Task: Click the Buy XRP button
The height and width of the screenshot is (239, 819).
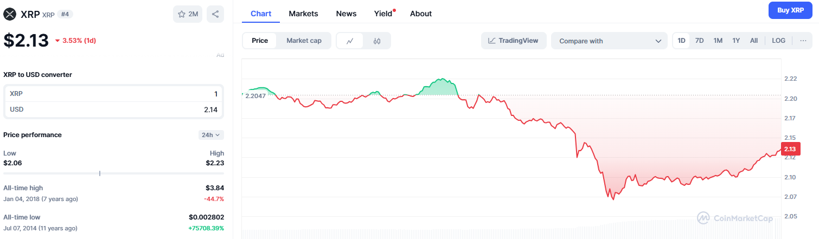Action: (x=790, y=10)
